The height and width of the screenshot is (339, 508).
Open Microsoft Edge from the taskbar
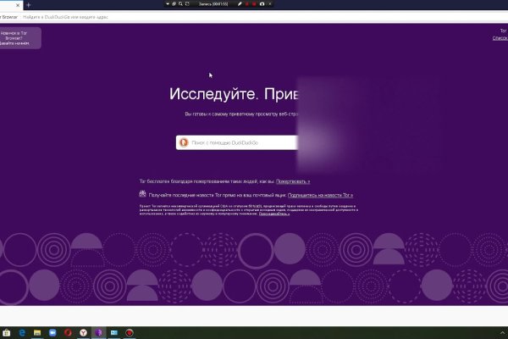tap(22, 332)
